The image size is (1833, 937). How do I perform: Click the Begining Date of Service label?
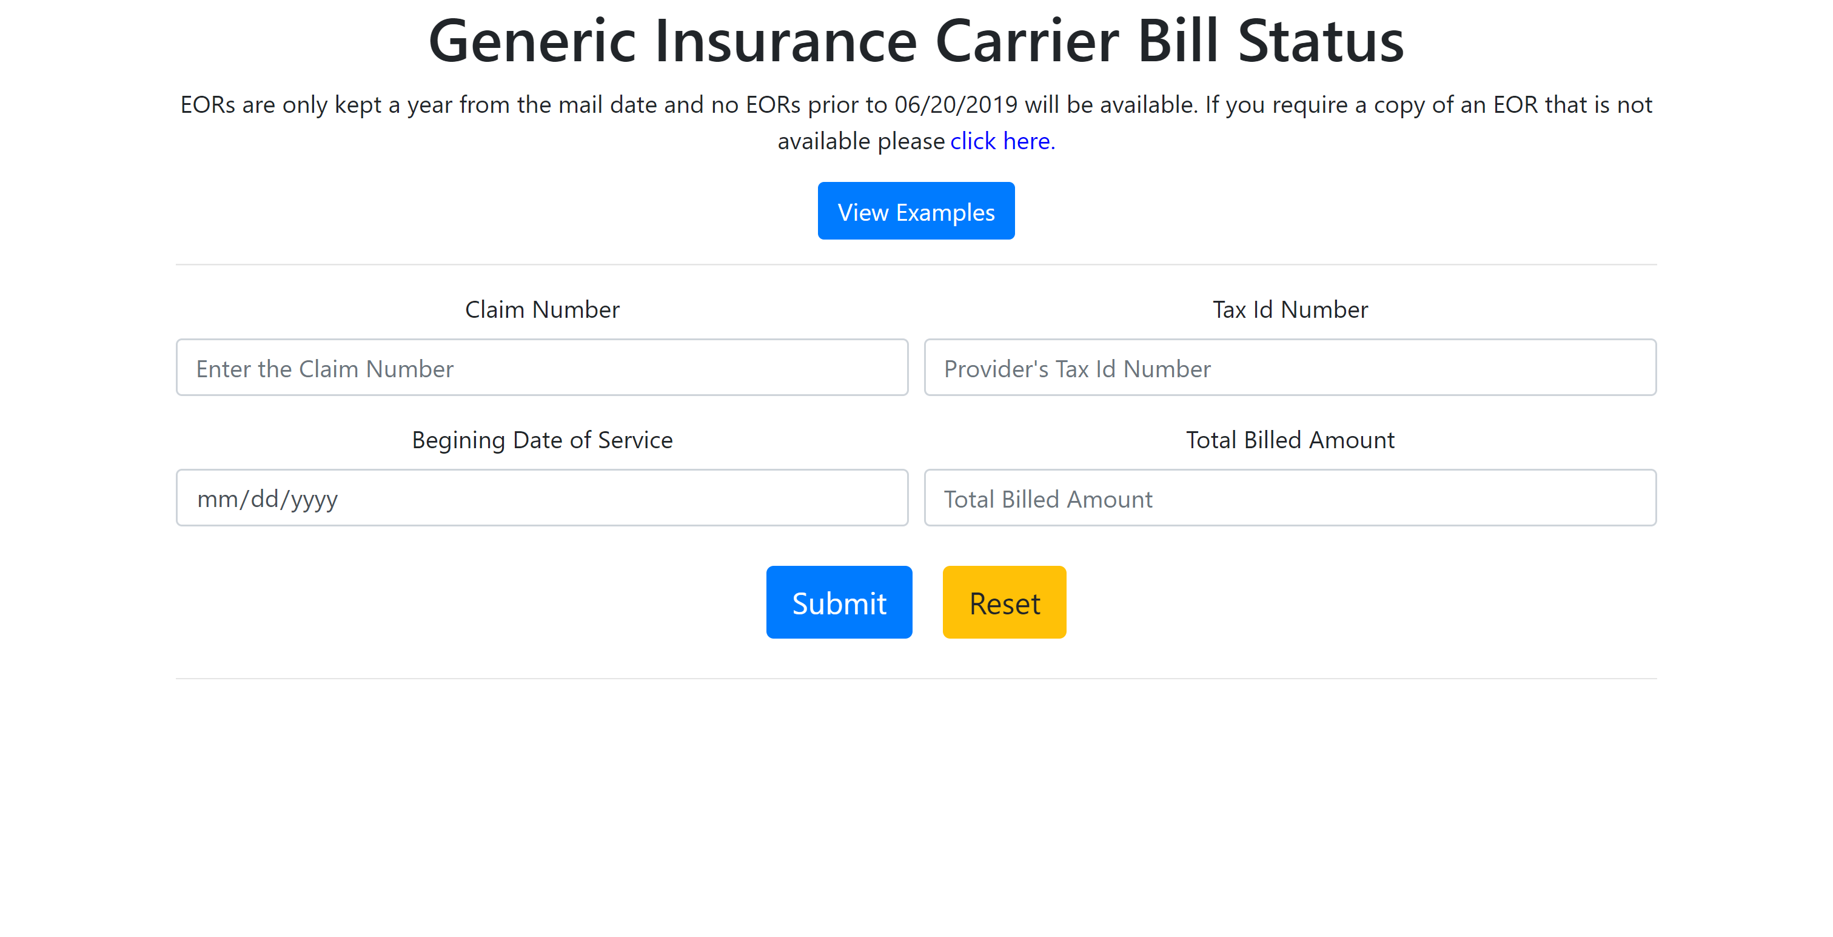pyautogui.click(x=542, y=440)
